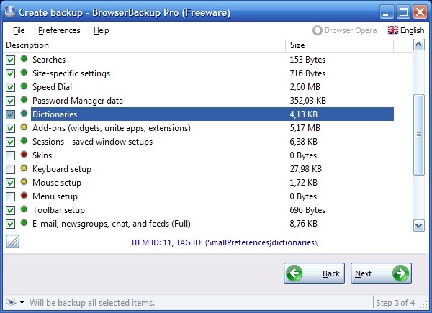Click the window resize grip in status bar
432x313 pixels.
[x=423, y=304]
